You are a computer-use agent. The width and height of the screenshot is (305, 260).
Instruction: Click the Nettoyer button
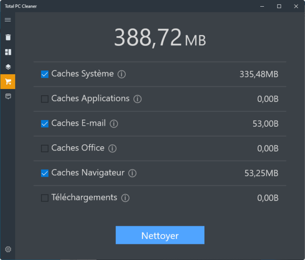tap(160, 235)
